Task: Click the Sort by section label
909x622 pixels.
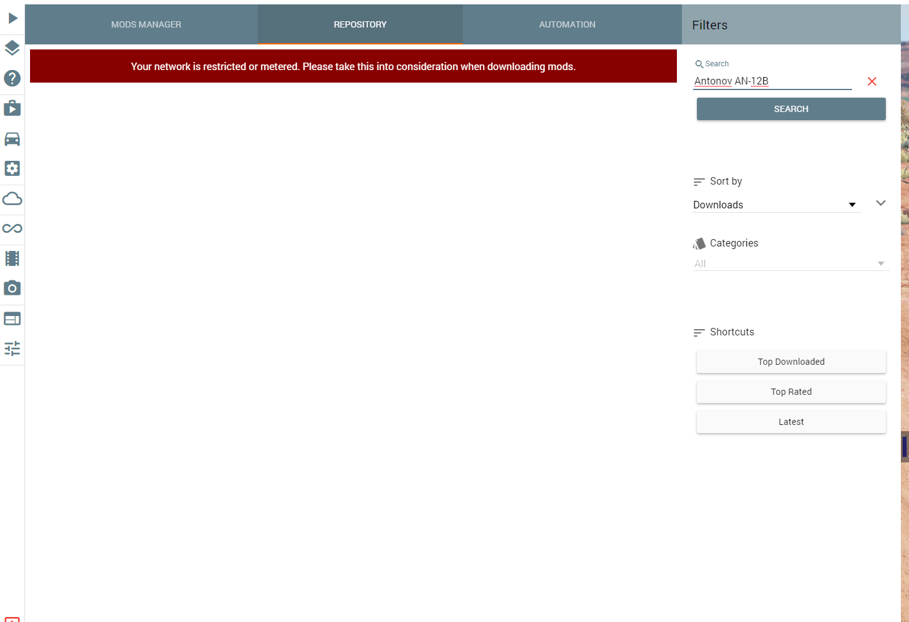Action: tap(726, 181)
